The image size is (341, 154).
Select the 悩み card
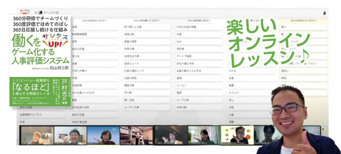[199, 42]
